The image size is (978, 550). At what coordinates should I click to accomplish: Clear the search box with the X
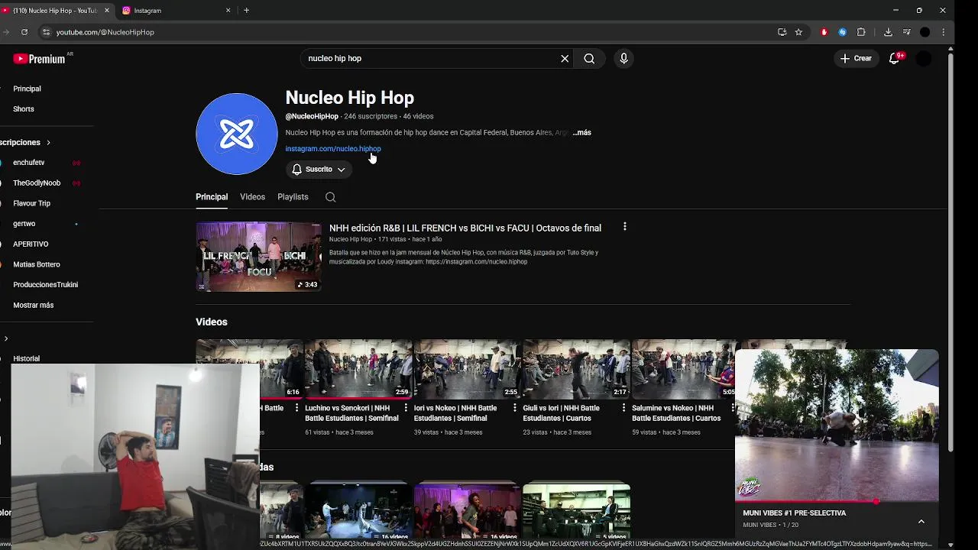[x=565, y=58]
